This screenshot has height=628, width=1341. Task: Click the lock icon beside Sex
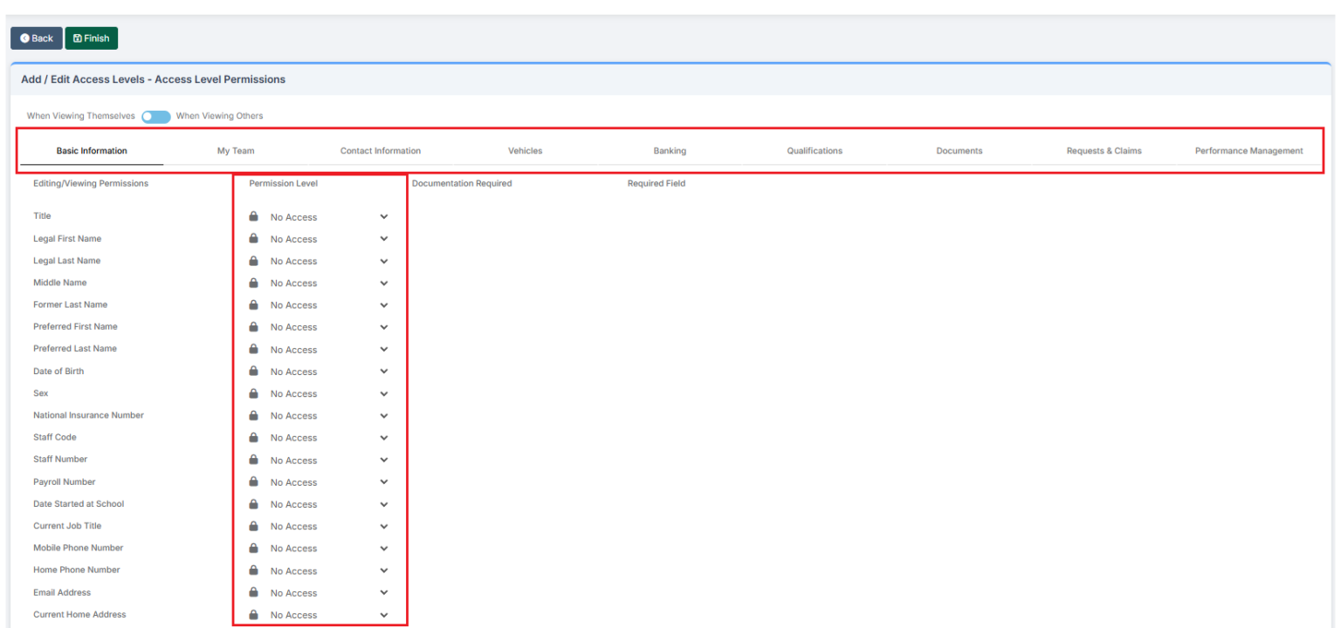(253, 393)
